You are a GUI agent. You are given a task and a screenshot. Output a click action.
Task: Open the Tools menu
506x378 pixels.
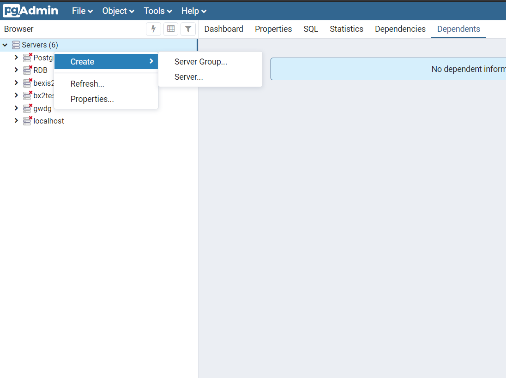158,11
